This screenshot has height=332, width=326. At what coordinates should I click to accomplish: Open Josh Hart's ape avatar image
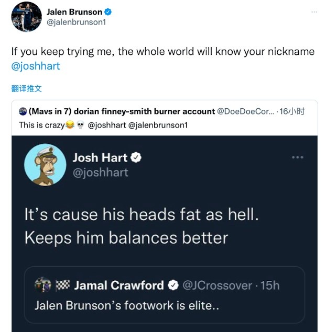45,165
